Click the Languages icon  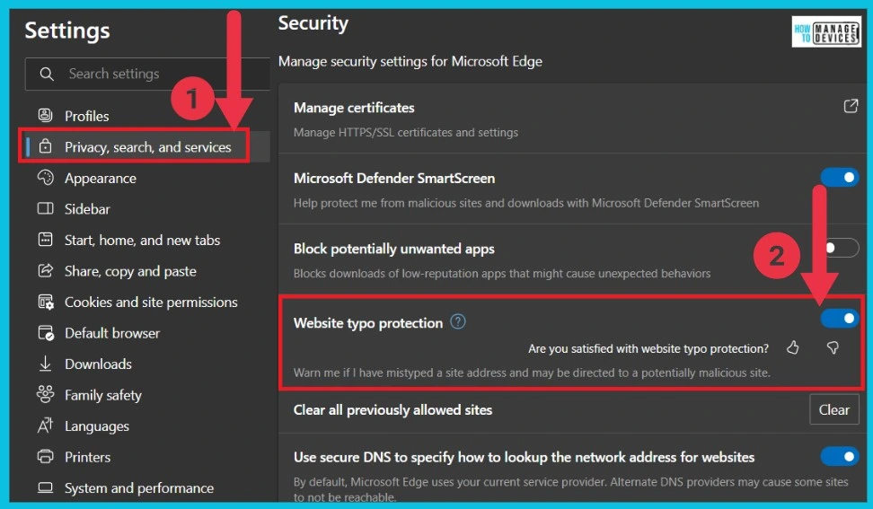45,426
